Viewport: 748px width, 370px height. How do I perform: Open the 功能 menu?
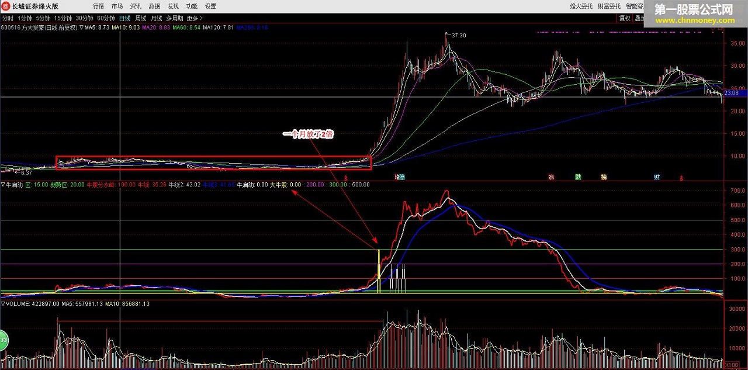tap(192, 6)
